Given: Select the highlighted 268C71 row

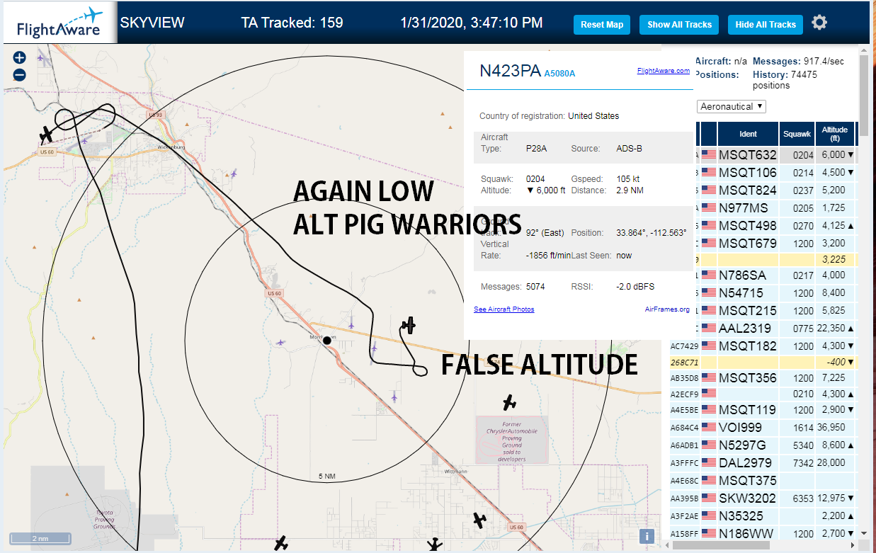Looking at the screenshot, I should [764, 363].
